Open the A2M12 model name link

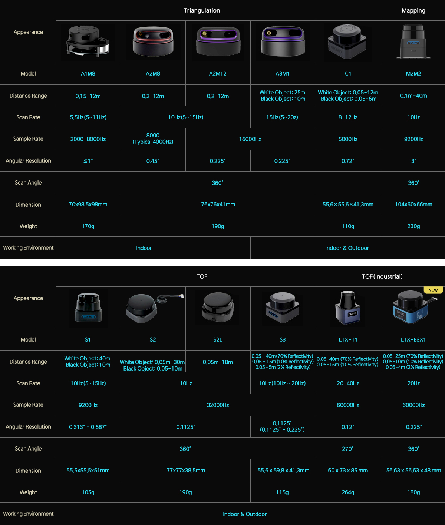tap(218, 74)
